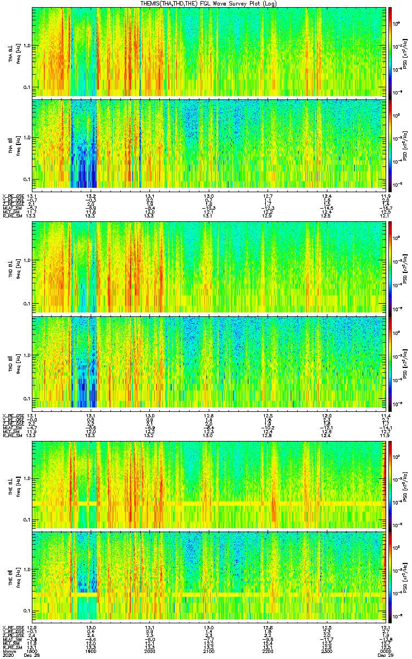Screen dimensions: 412x659
Task: Click the 'hhmm' time-format label
Action: pos(9,651)
